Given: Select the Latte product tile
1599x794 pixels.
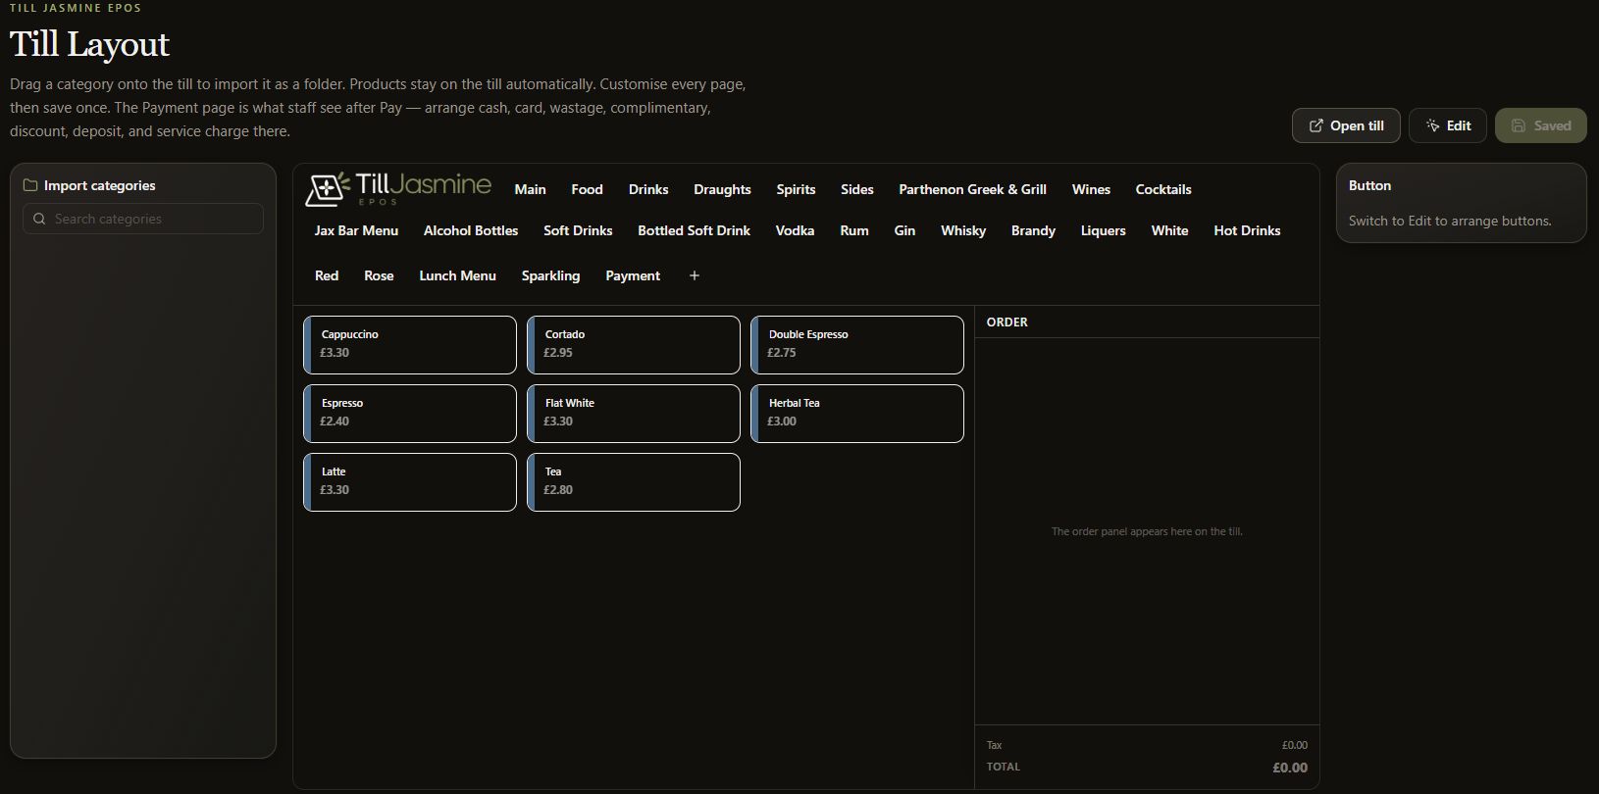Looking at the screenshot, I should pyautogui.click(x=410, y=482).
